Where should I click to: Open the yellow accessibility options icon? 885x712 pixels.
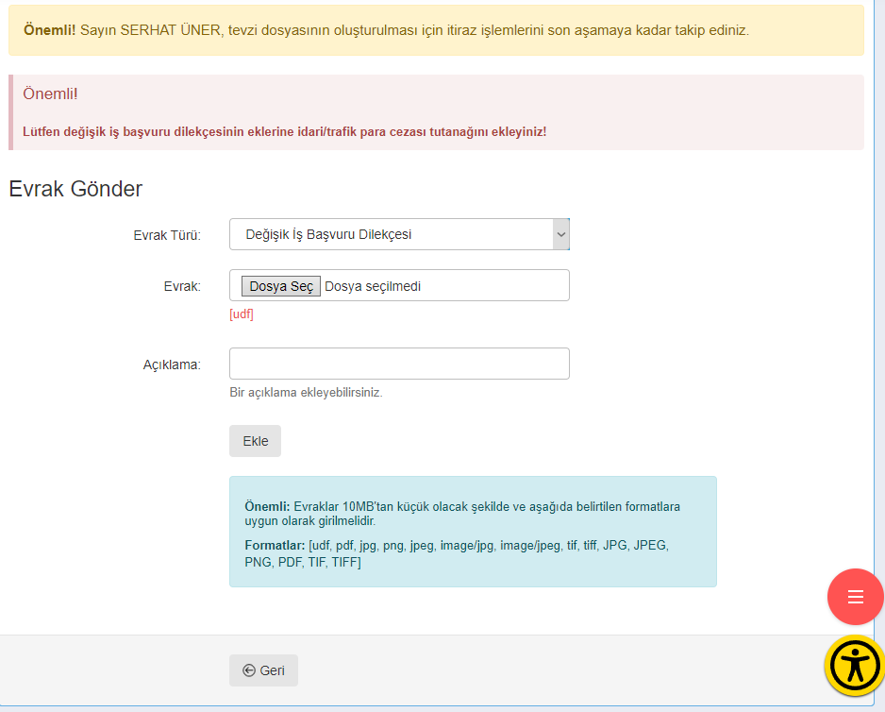tap(855, 666)
